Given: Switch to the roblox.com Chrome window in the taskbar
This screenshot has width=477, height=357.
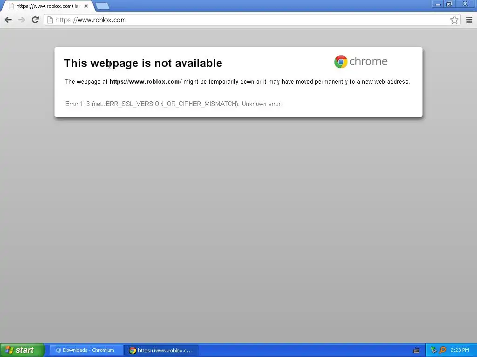Looking at the screenshot, I should 161,350.
